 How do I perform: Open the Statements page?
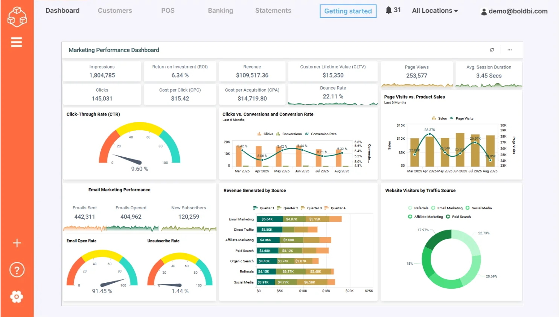tap(273, 11)
